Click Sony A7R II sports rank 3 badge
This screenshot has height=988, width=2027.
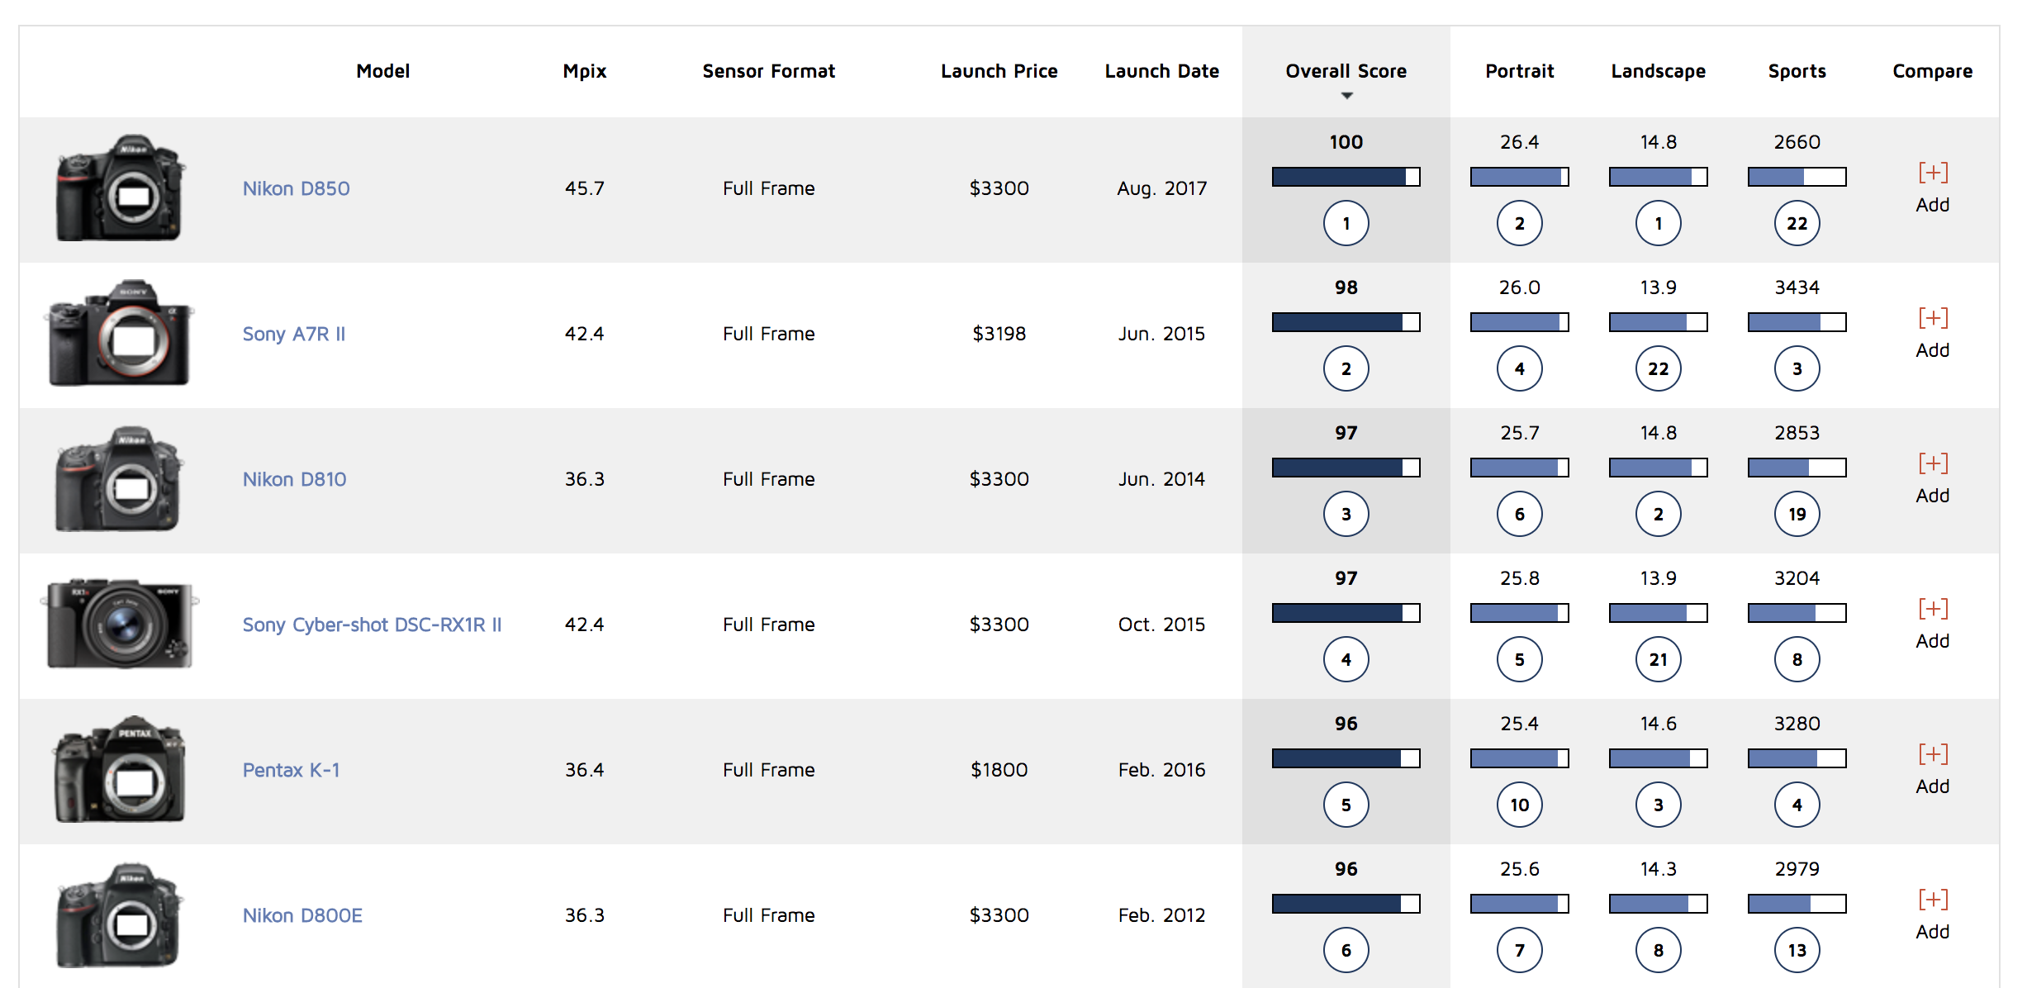pyautogui.click(x=1797, y=368)
